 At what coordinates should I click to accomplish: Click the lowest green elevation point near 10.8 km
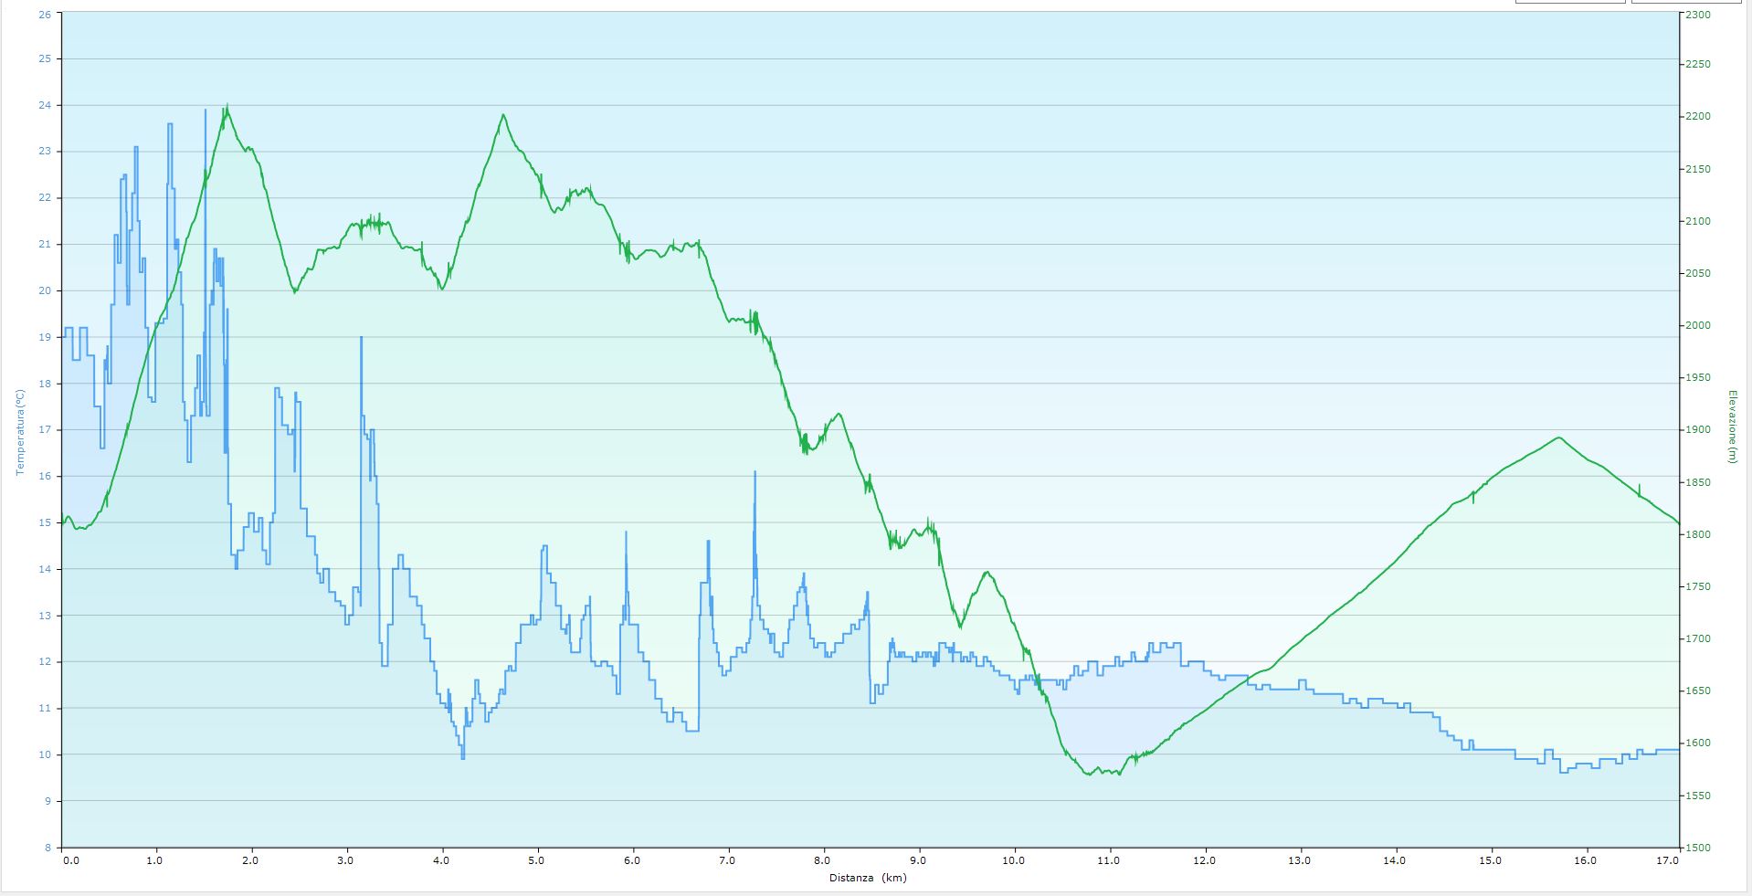point(1089,775)
